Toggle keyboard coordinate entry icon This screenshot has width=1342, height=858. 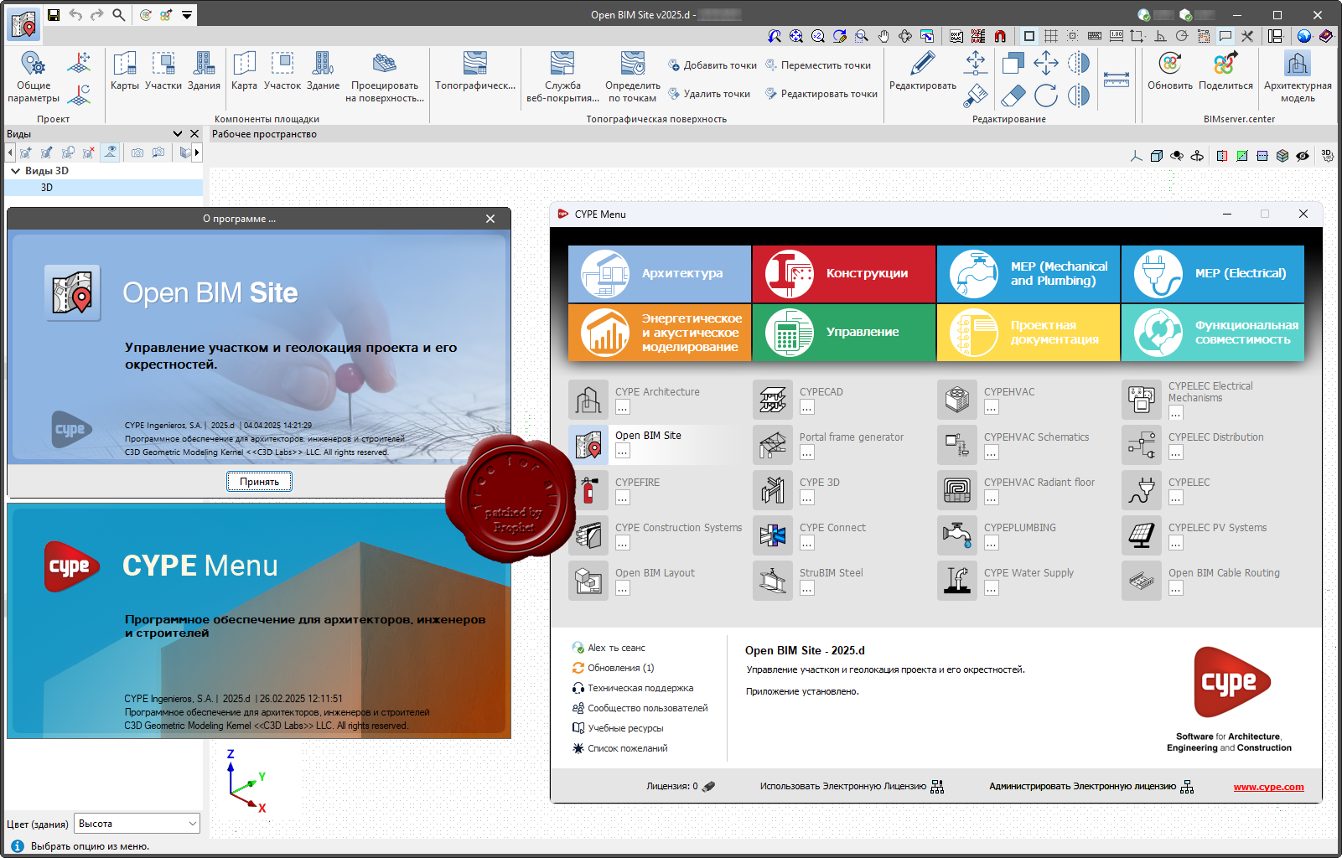point(1095,36)
